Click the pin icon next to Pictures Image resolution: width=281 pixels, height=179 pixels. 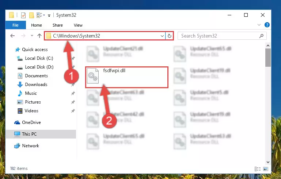click(x=73, y=102)
